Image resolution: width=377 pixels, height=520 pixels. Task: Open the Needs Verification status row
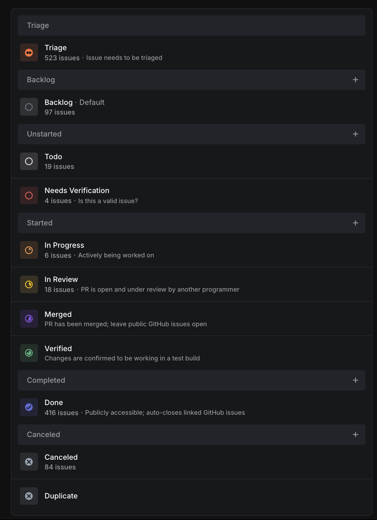(191, 196)
